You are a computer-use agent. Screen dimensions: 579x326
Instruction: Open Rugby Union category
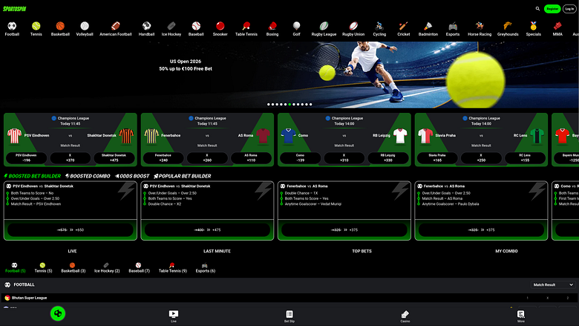[353, 29]
